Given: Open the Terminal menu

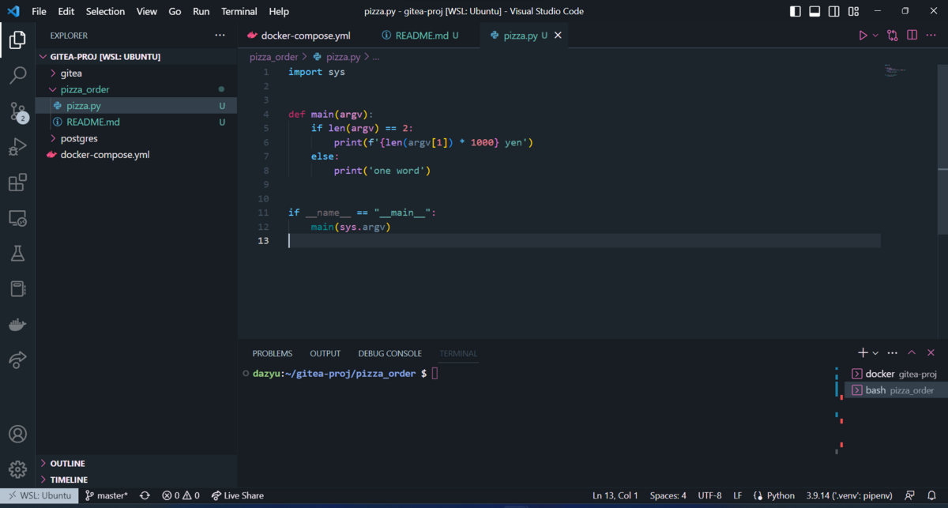Looking at the screenshot, I should coord(239,11).
